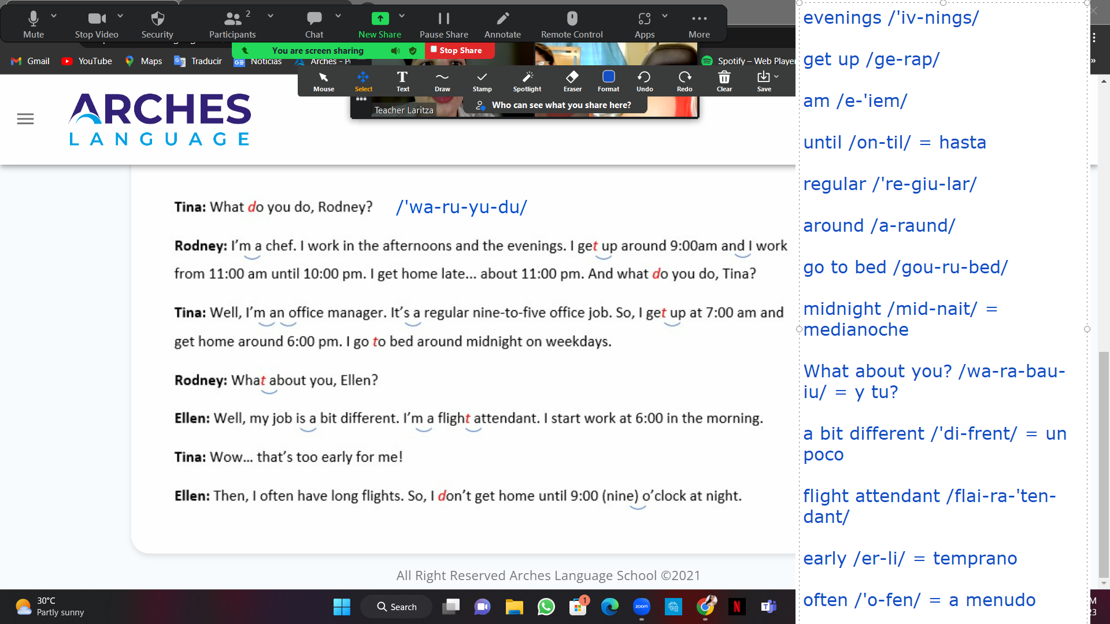Image resolution: width=1110 pixels, height=624 pixels.
Task: Stop Video in Zoom toolbar
Action: tap(97, 24)
